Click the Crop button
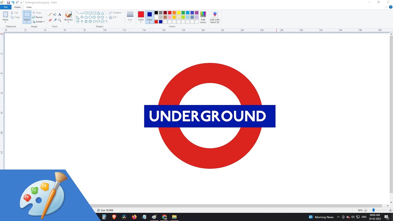393x221 pixels. coord(37,13)
